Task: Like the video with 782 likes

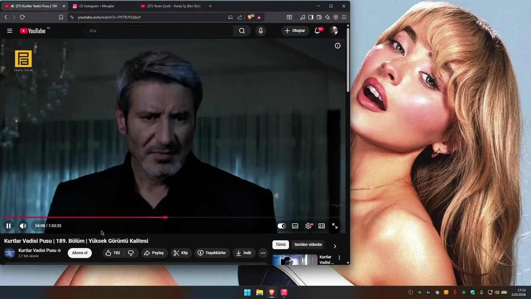Action: 113,253
